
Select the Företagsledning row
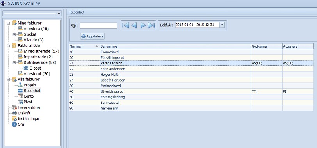coord(191,97)
